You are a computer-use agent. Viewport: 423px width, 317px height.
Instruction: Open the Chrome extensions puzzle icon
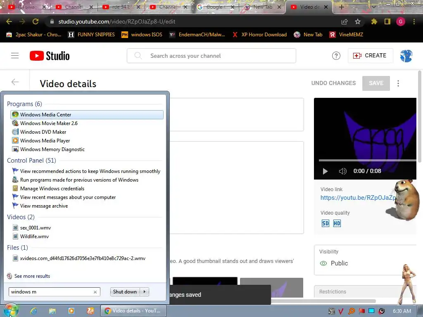tap(374, 21)
